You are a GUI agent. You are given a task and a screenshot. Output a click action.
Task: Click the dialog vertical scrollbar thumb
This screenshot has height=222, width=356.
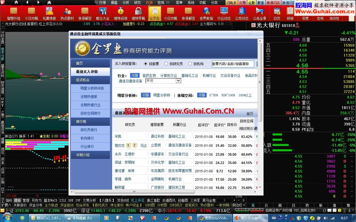click(x=260, y=82)
